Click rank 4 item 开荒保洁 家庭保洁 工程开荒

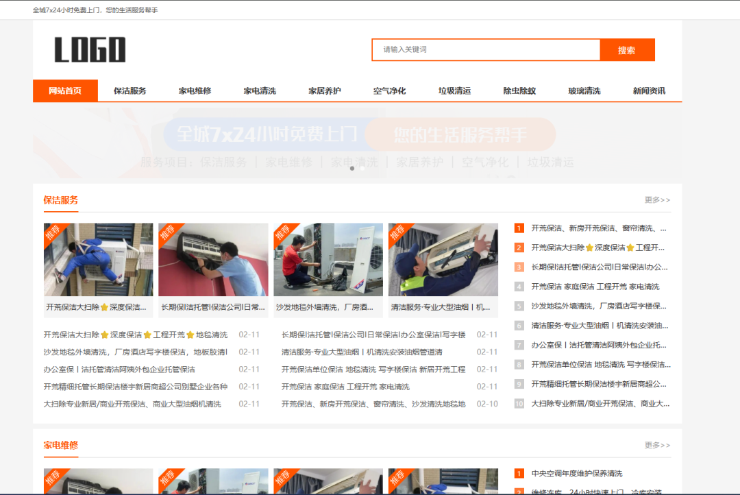click(x=595, y=287)
